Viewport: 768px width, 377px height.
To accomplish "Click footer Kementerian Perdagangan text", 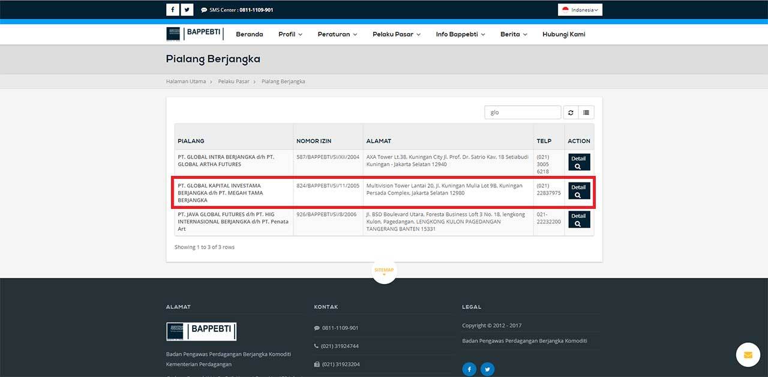I will tap(199, 364).
